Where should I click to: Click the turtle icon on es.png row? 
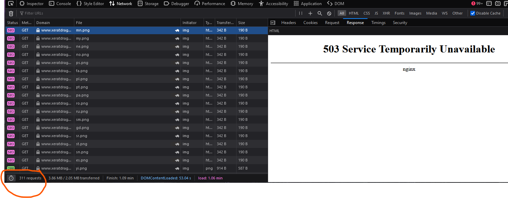[177, 160]
